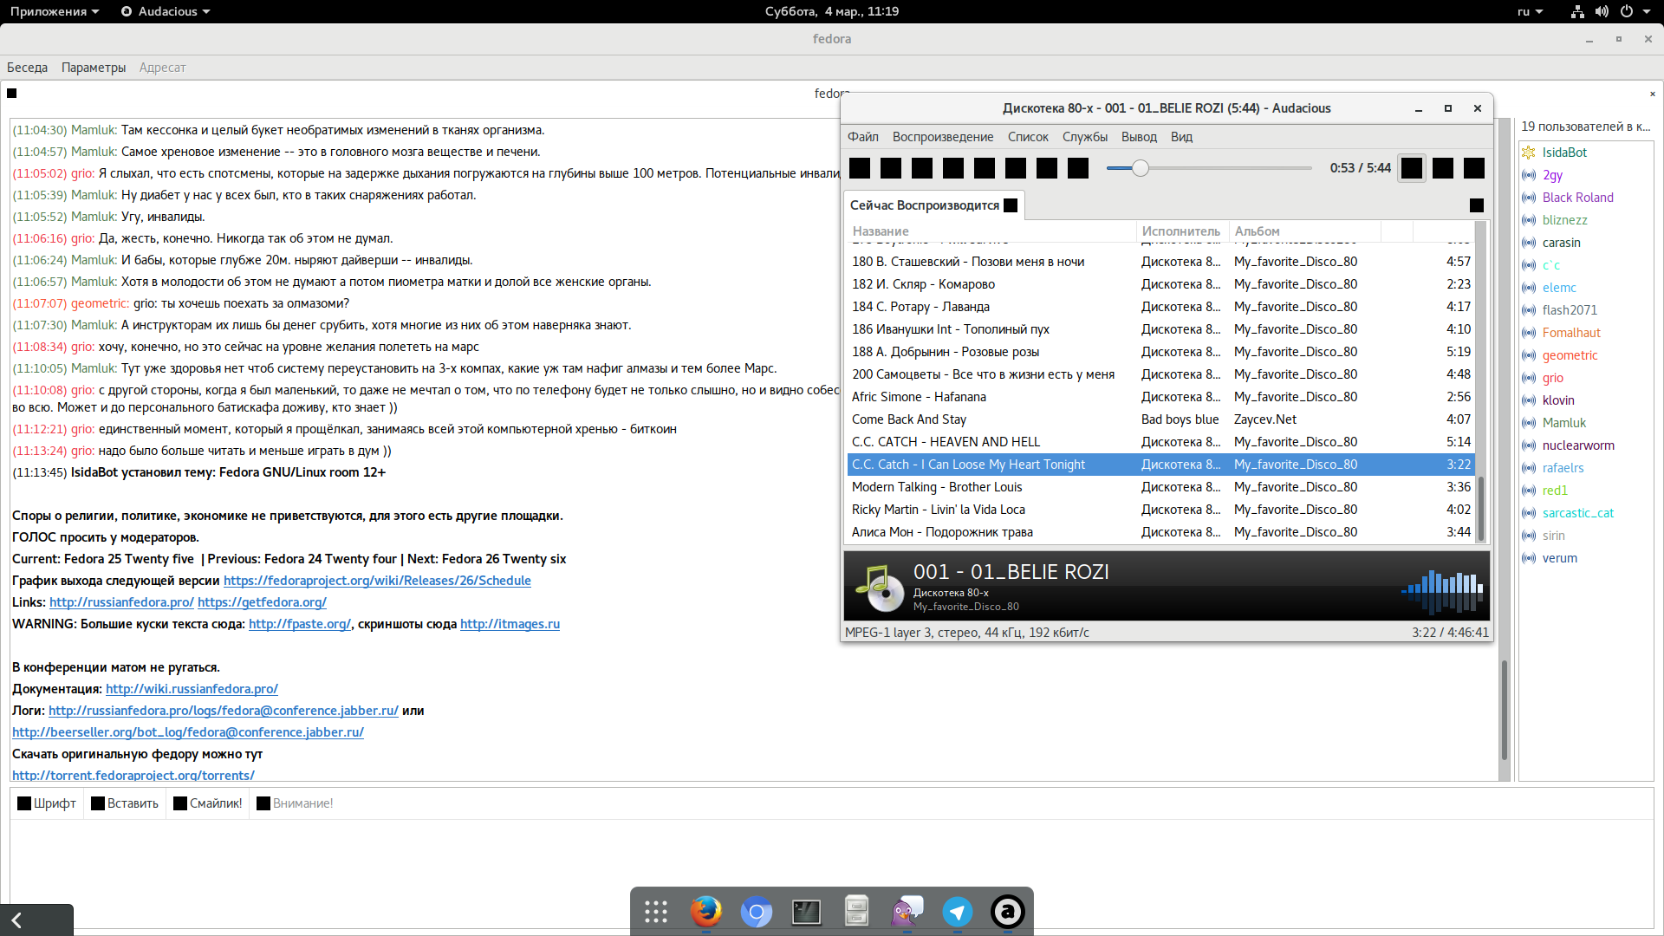This screenshot has width=1664, height=936.
Task: Toggle Repeat mode in Audacious
Action: (x=1412, y=168)
